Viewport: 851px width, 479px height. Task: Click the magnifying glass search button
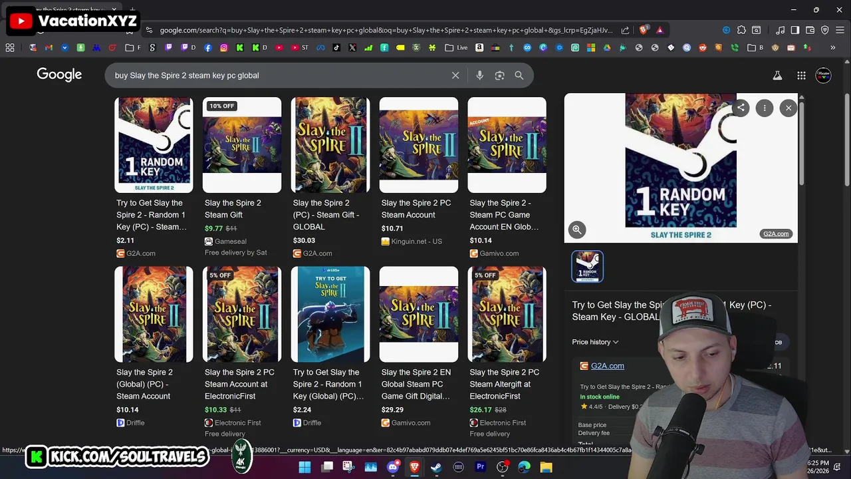click(x=519, y=75)
